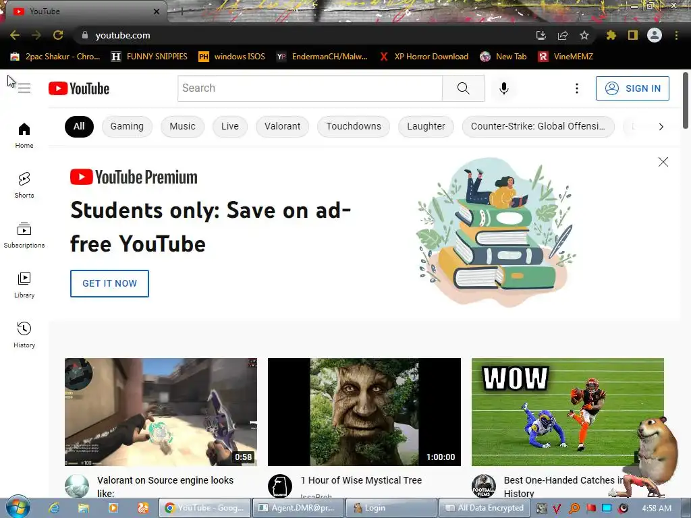Screen dimensions: 691x518
Task: Dismiss the YouTube Premium banner
Action: pos(663,162)
